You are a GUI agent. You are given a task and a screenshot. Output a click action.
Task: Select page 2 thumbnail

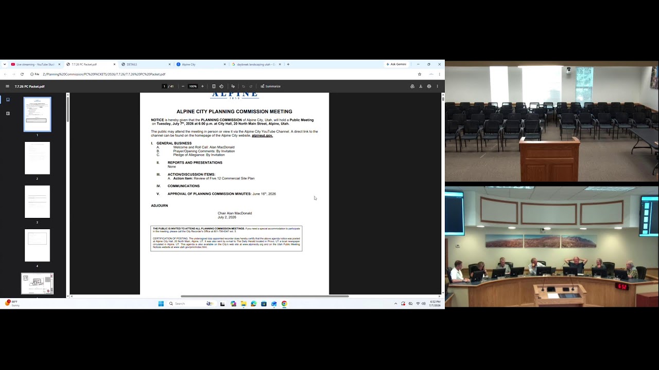[37, 158]
